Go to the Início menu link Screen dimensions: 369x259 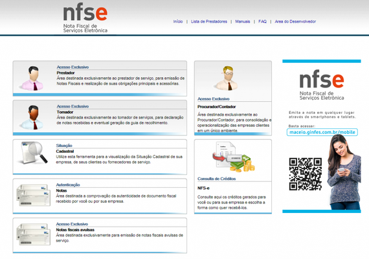click(178, 21)
